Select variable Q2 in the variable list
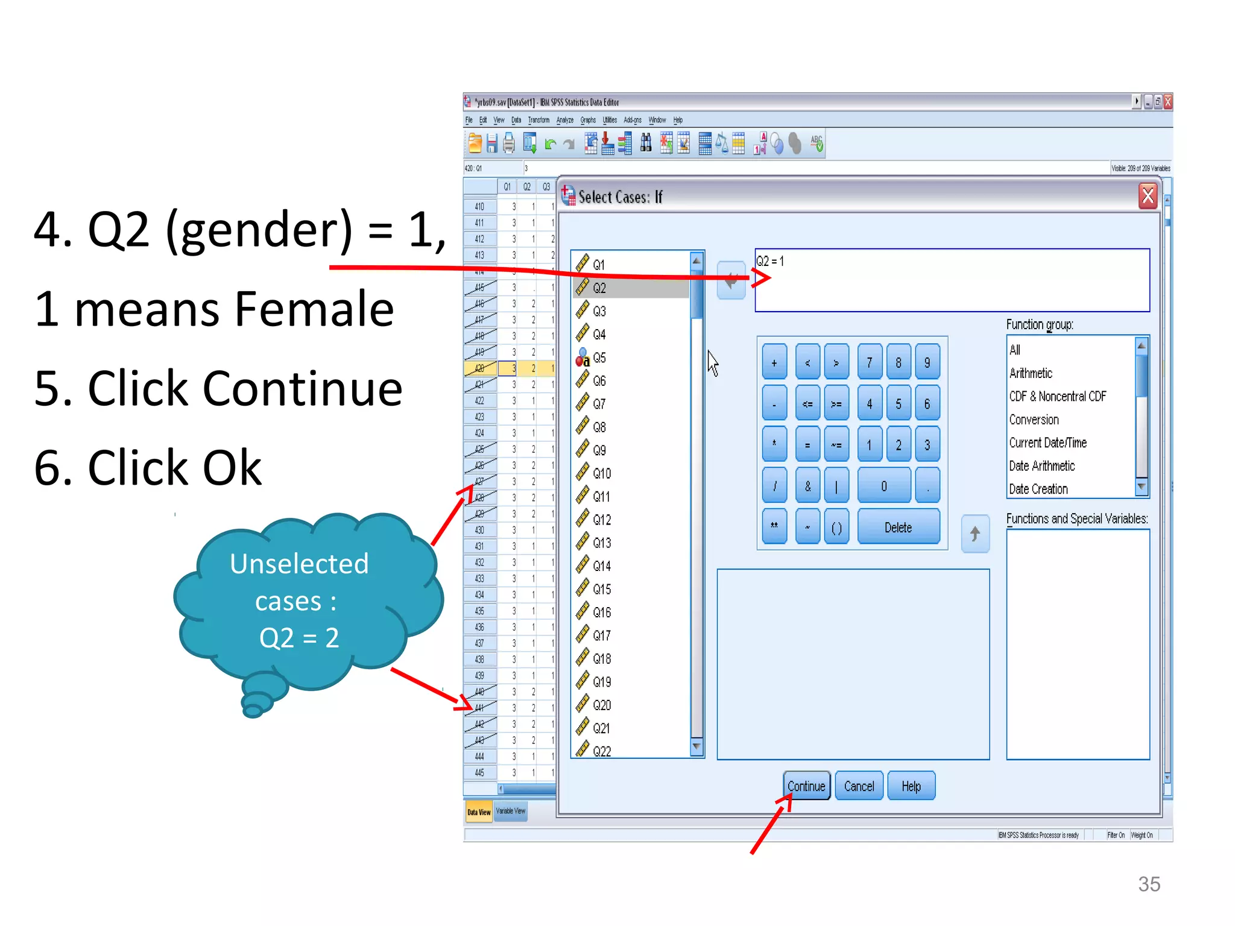 click(631, 288)
